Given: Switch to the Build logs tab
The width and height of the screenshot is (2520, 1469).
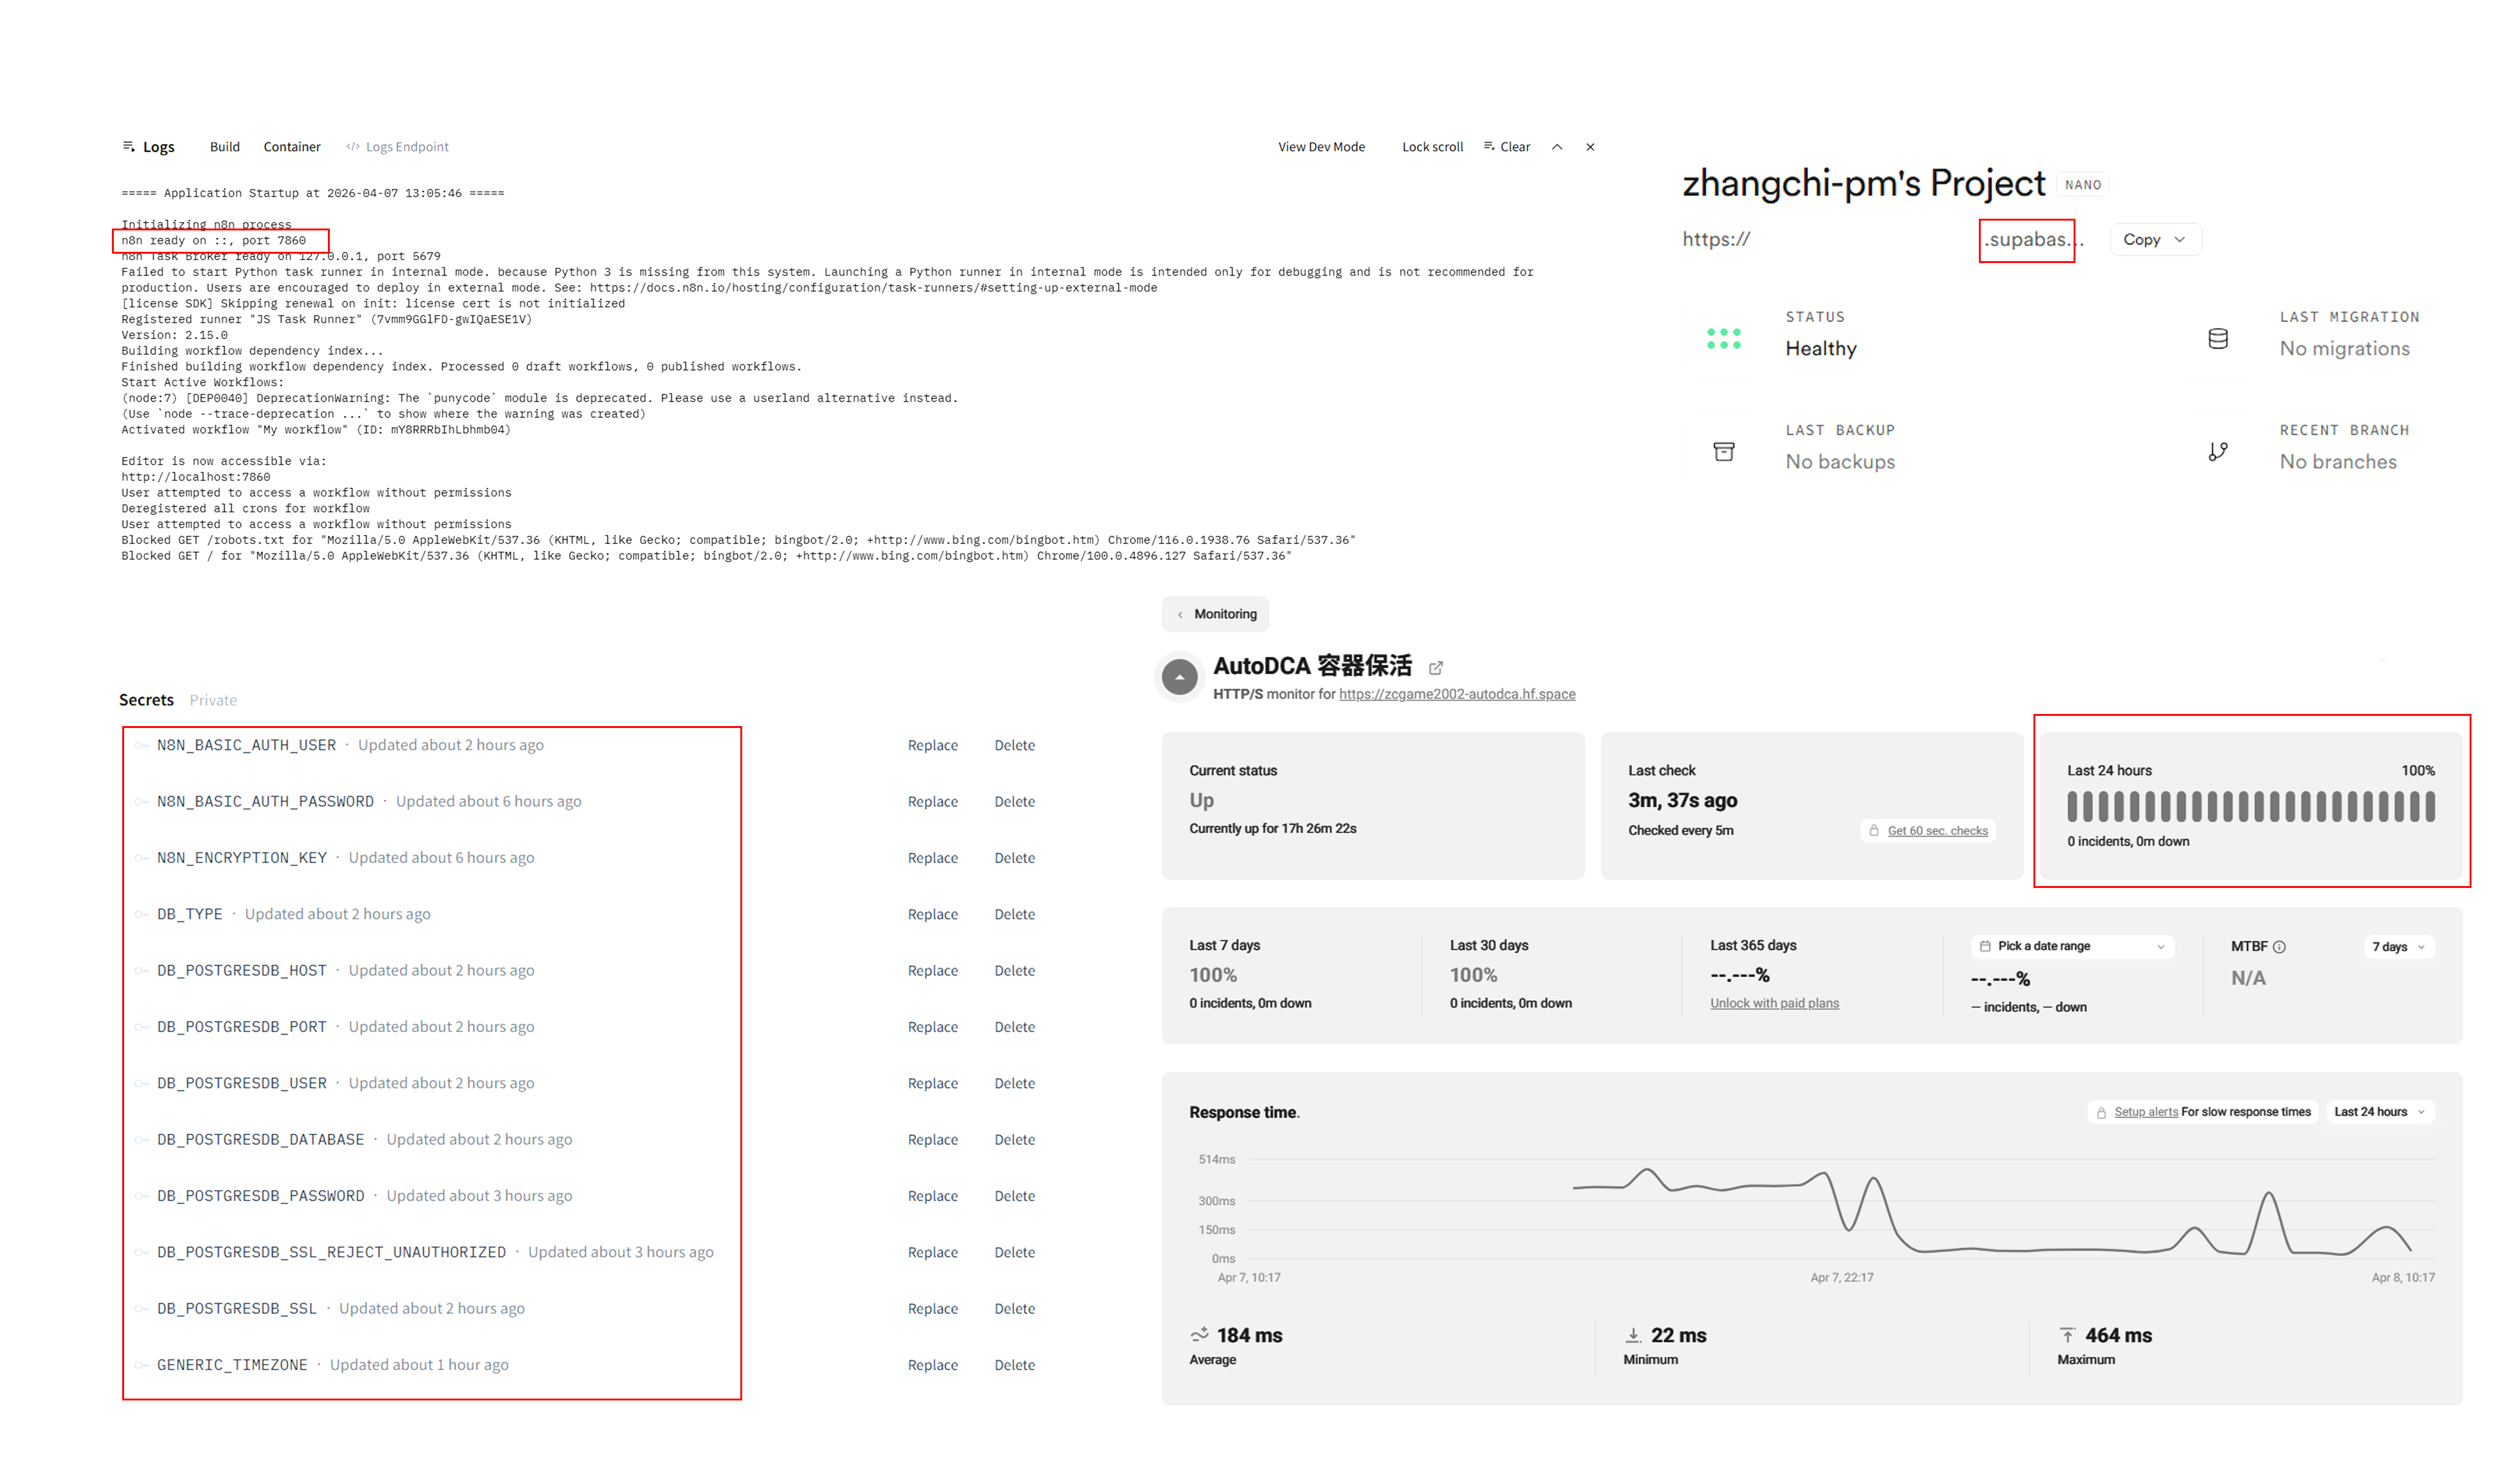Looking at the screenshot, I should coord(225,147).
